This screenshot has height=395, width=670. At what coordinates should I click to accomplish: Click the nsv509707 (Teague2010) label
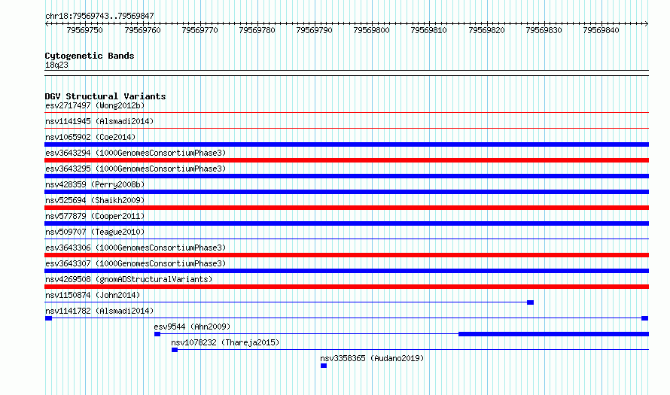pyautogui.click(x=95, y=232)
